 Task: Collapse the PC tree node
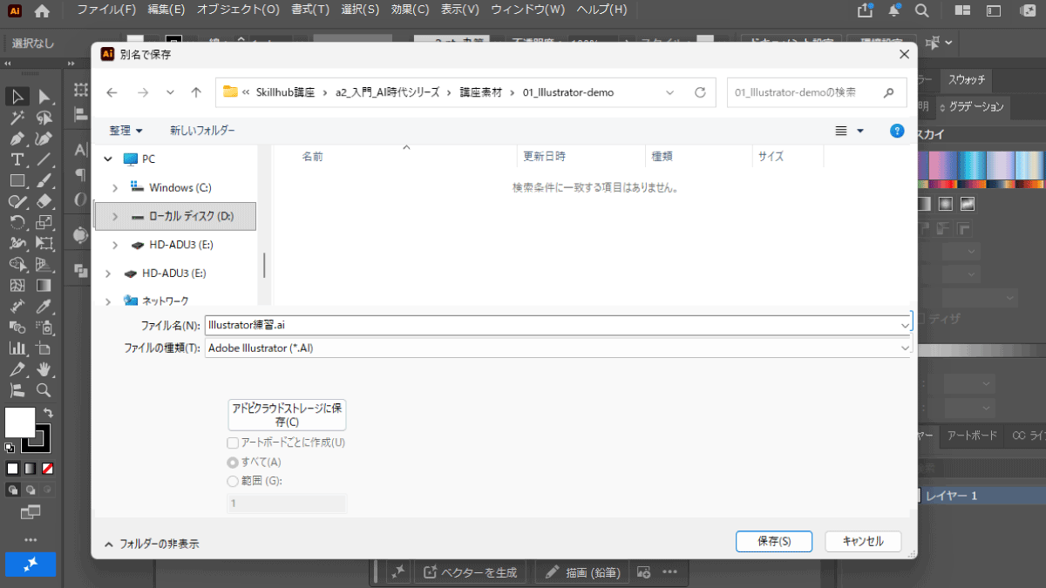[x=108, y=159]
